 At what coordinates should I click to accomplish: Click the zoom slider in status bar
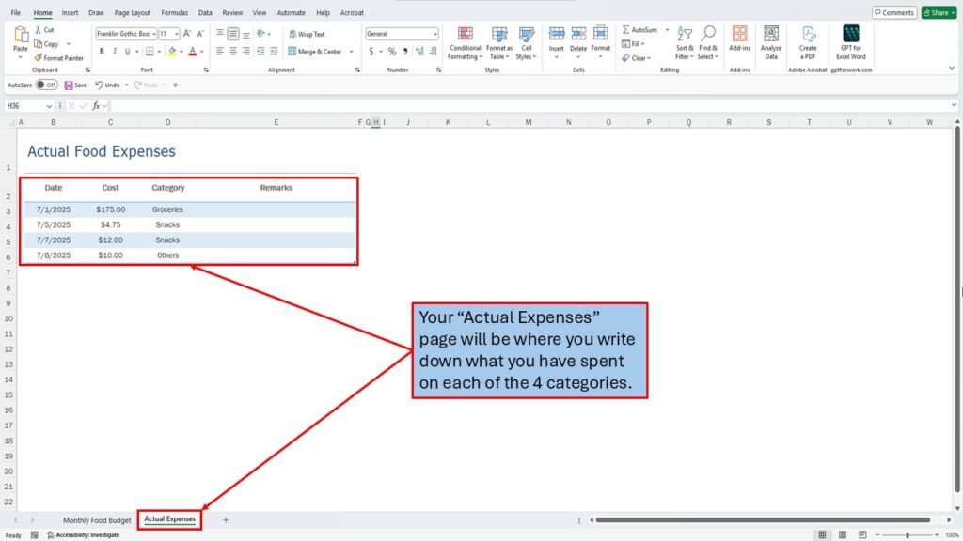click(908, 534)
